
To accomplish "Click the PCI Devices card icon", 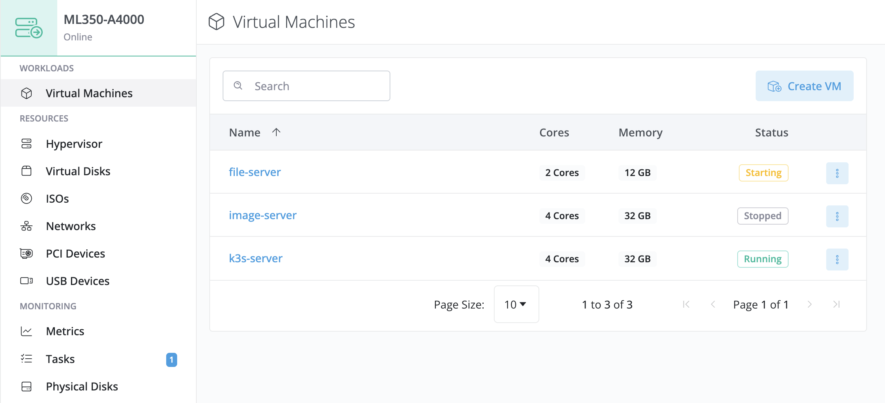I will tap(26, 254).
